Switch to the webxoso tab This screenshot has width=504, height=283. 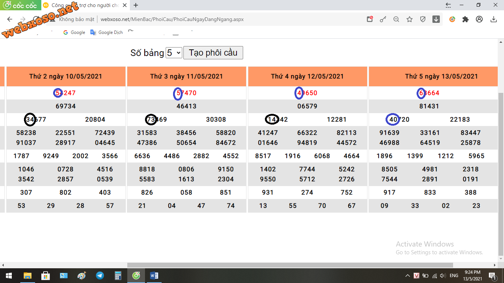[85, 5]
